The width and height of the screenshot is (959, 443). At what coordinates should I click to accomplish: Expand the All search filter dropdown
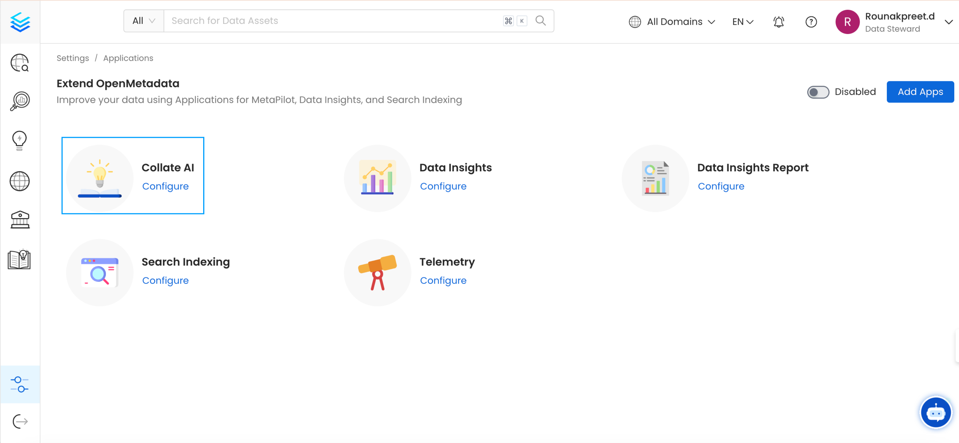[x=144, y=21]
